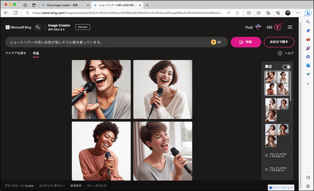Open a new tab with plus button
This screenshot has width=314, height=191.
pyautogui.click(x=147, y=5)
